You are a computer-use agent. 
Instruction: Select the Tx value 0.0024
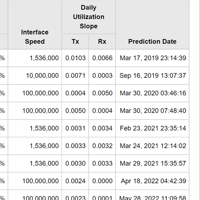pos(75,181)
